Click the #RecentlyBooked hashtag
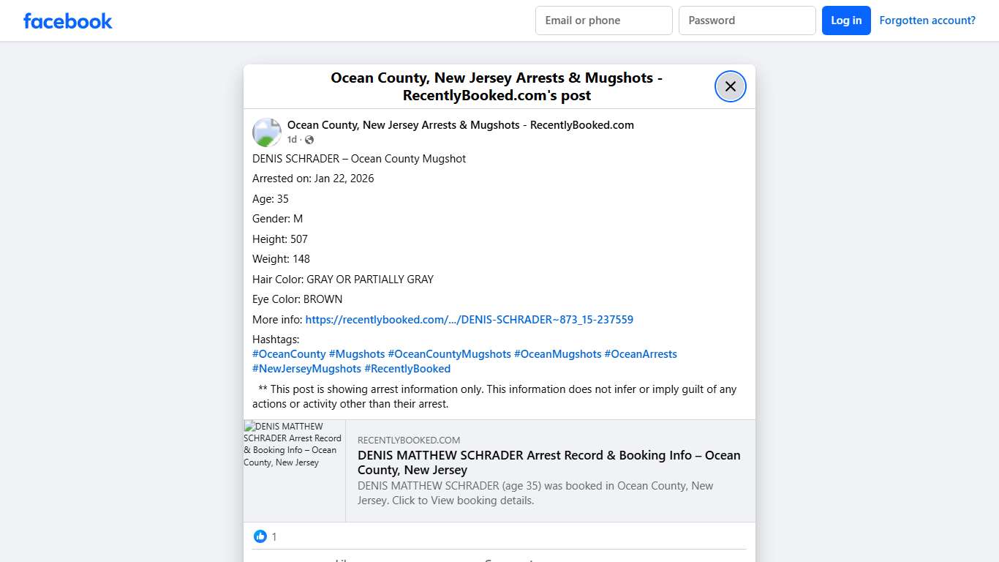Screen dimensions: 999x562 407,369
